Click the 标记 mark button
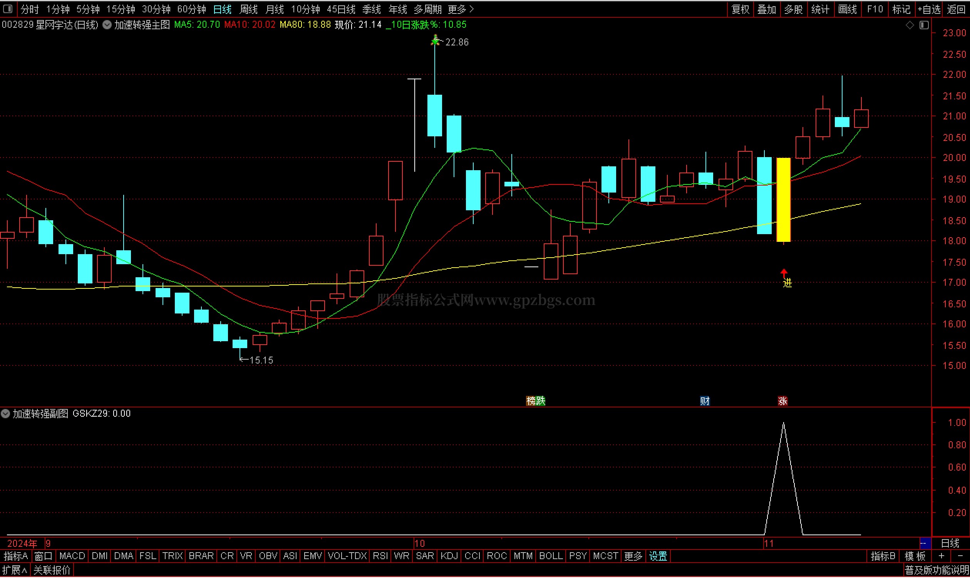This screenshot has width=970, height=578. point(901,9)
